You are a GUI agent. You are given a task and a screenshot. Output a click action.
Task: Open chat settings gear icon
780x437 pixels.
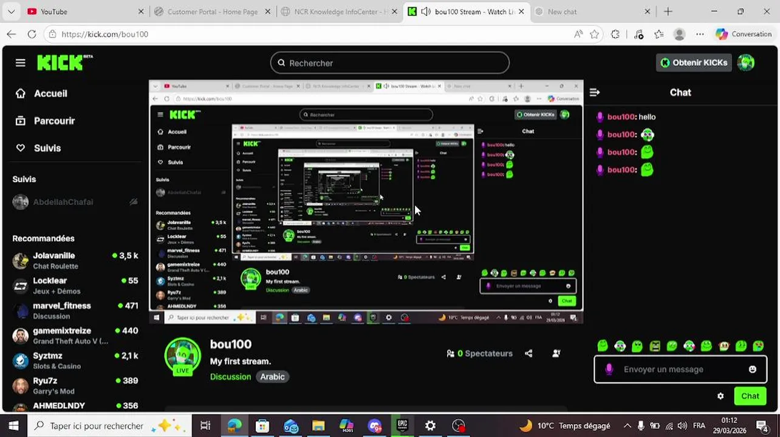click(720, 396)
